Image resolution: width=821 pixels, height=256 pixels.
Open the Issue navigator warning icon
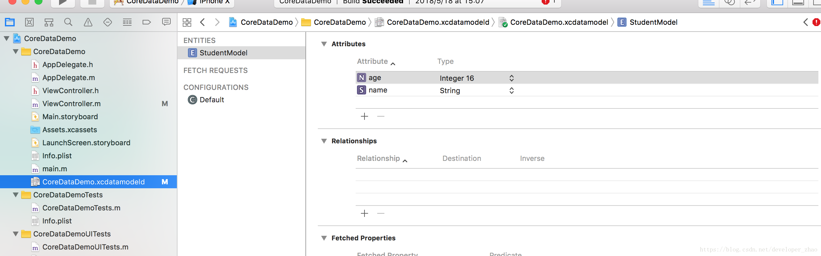tap(88, 22)
